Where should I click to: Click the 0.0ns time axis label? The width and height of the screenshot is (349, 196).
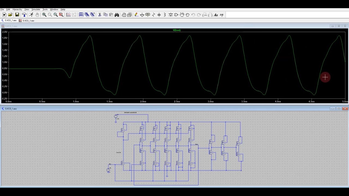pyautogui.click(x=8, y=102)
